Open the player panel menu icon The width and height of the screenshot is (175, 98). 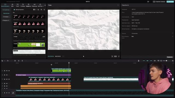[x=118, y=5]
